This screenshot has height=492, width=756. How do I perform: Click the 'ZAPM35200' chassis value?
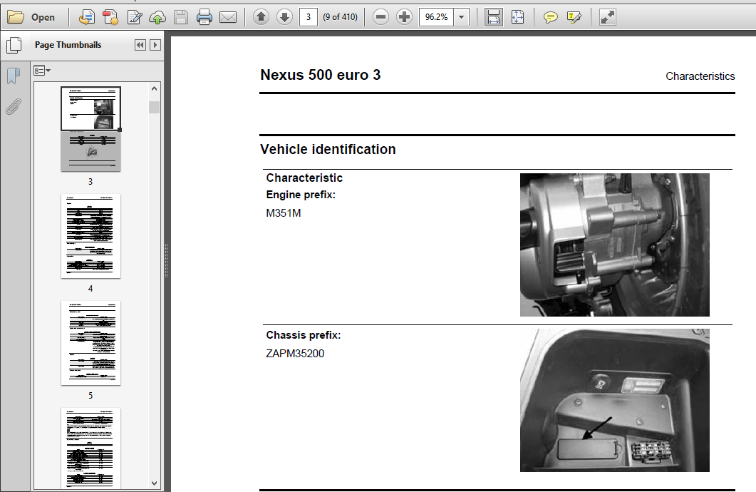point(295,354)
